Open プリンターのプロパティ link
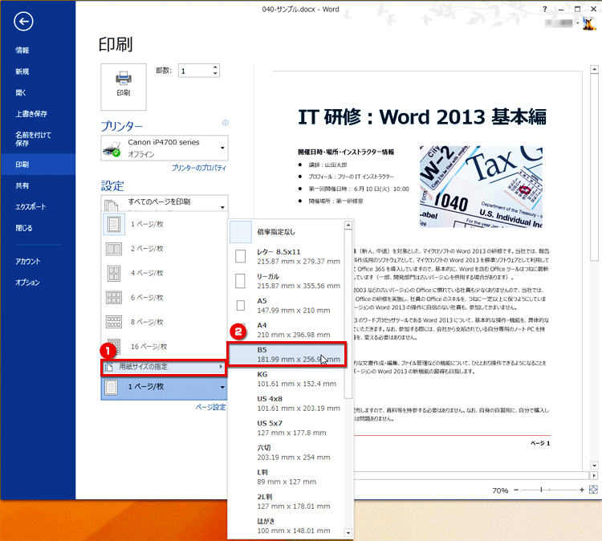Image resolution: width=602 pixels, height=541 pixels. (199, 169)
